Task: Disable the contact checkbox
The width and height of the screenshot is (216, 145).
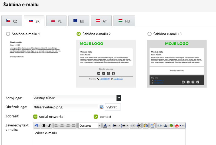Action: tap(96, 116)
